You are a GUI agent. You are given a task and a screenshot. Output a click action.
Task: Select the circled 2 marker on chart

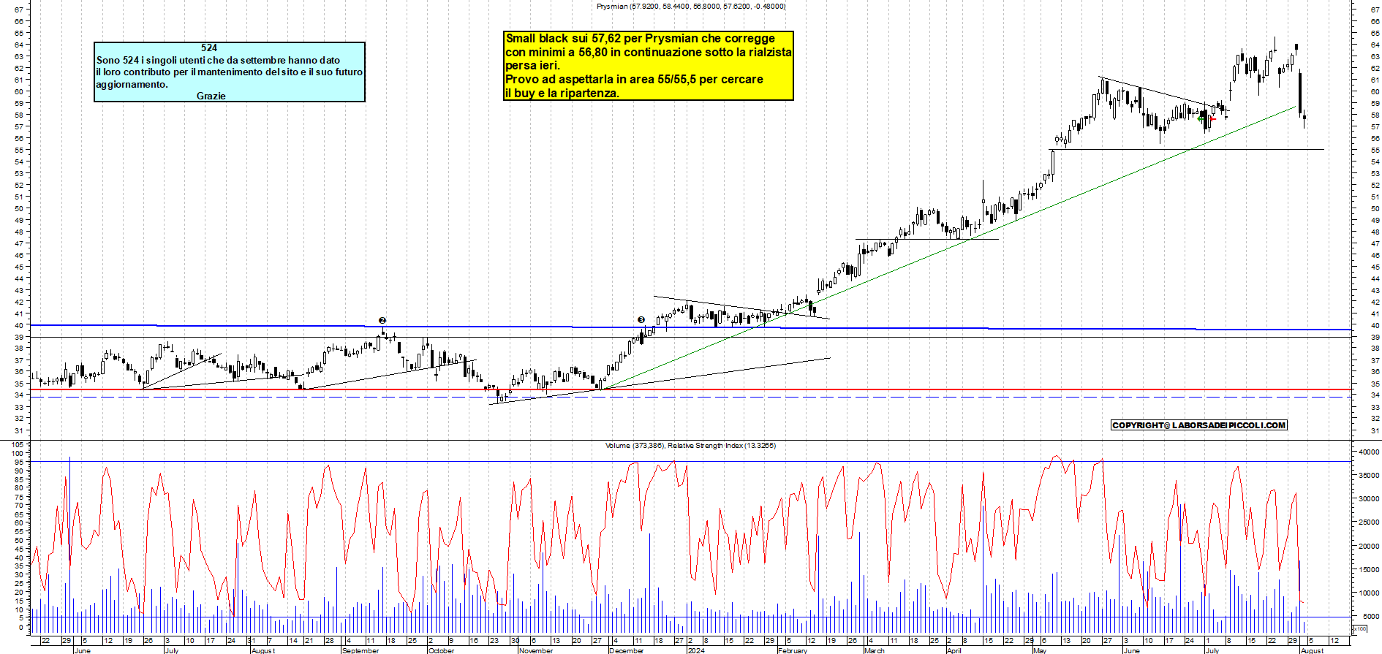click(x=382, y=320)
